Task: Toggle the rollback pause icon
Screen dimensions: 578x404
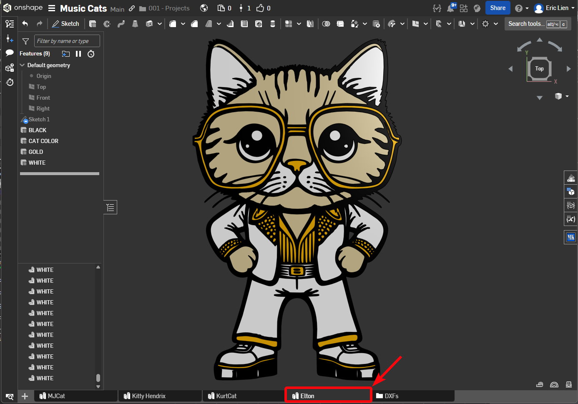Action: point(78,54)
